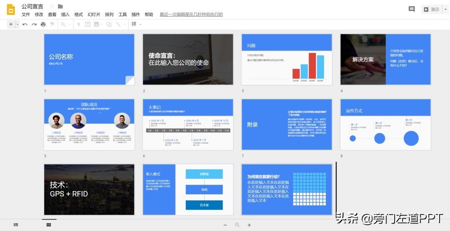Open the move to folder icon
Image resolution: width=450 pixels, height=231 pixels.
pyautogui.click(x=60, y=6)
